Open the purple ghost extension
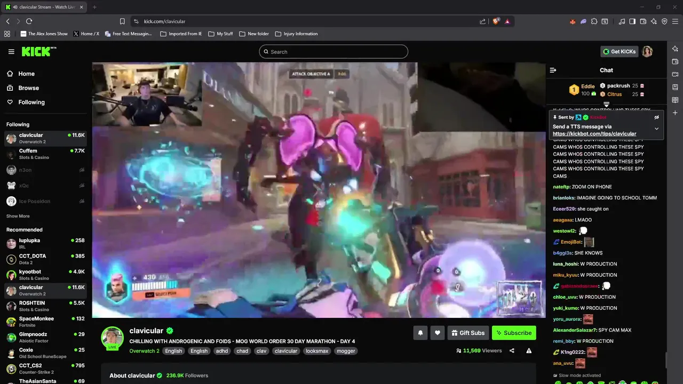683x384 pixels. tap(584, 21)
